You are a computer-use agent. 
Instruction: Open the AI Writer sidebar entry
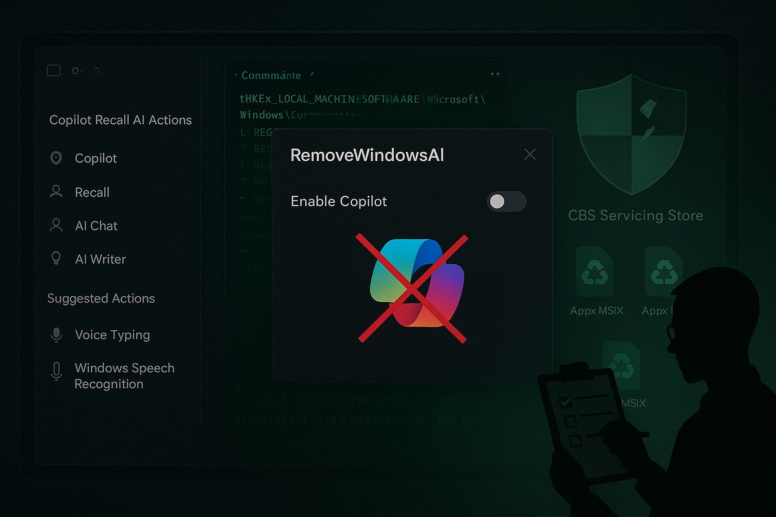click(x=100, y=259)
